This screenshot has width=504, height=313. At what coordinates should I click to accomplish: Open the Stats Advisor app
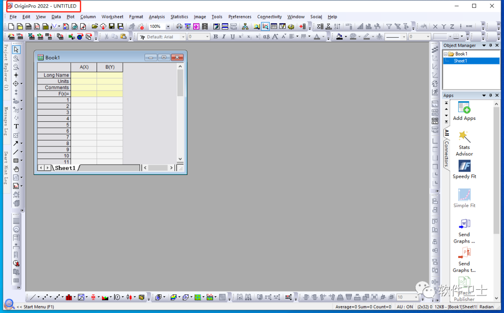(x=464, y=143)
